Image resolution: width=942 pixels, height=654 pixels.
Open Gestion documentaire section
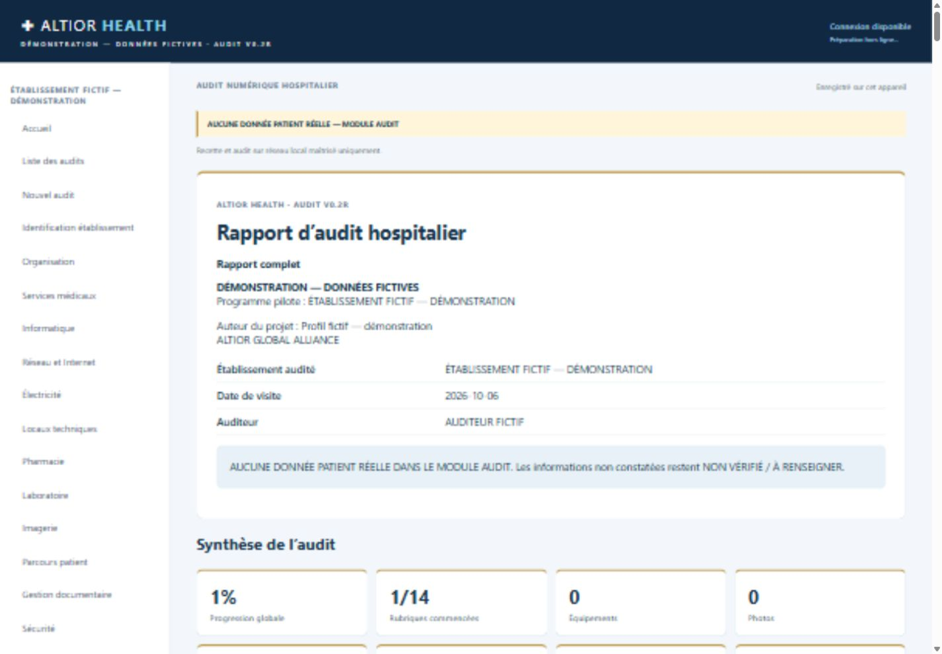(x=67, y=595)
